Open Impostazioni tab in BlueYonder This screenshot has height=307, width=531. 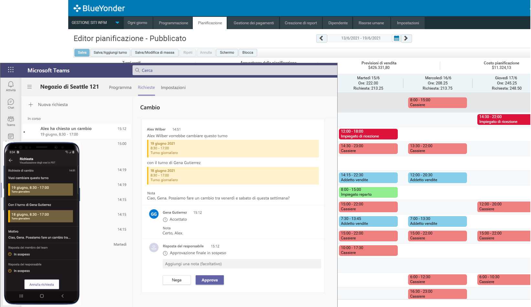pos(408,23)
